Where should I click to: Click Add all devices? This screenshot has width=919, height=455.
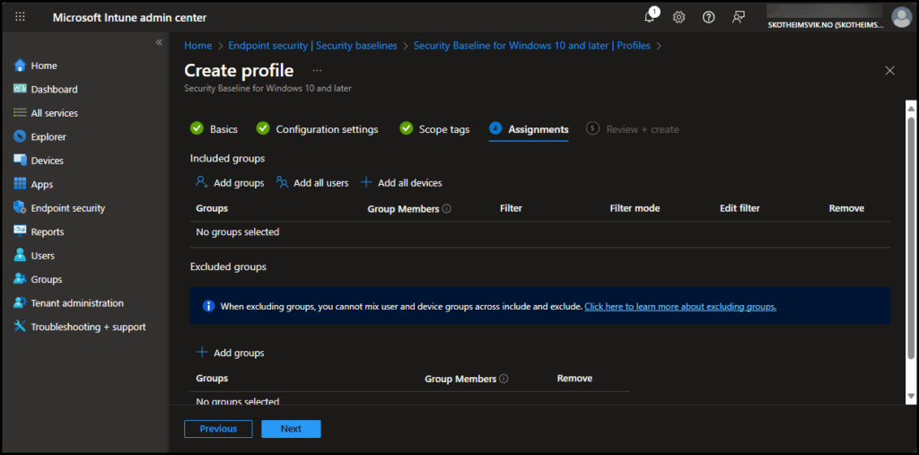tap(401, 183)
